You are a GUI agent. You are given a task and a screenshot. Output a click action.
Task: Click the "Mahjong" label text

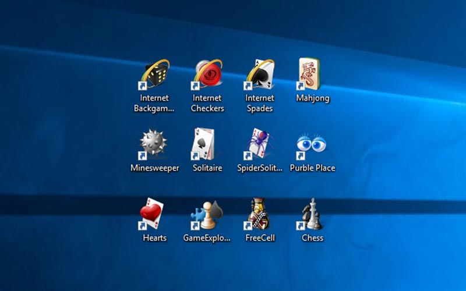click(x=313, y=98)
